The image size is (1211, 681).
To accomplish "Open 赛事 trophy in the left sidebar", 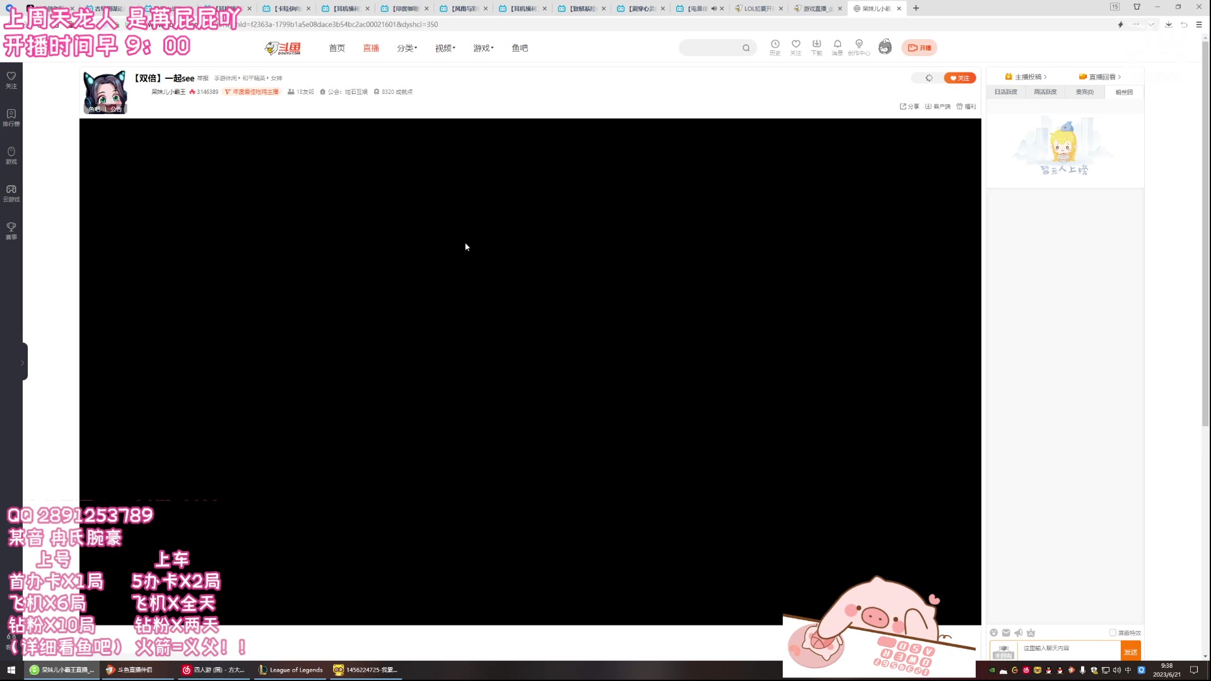I will 11,231.
